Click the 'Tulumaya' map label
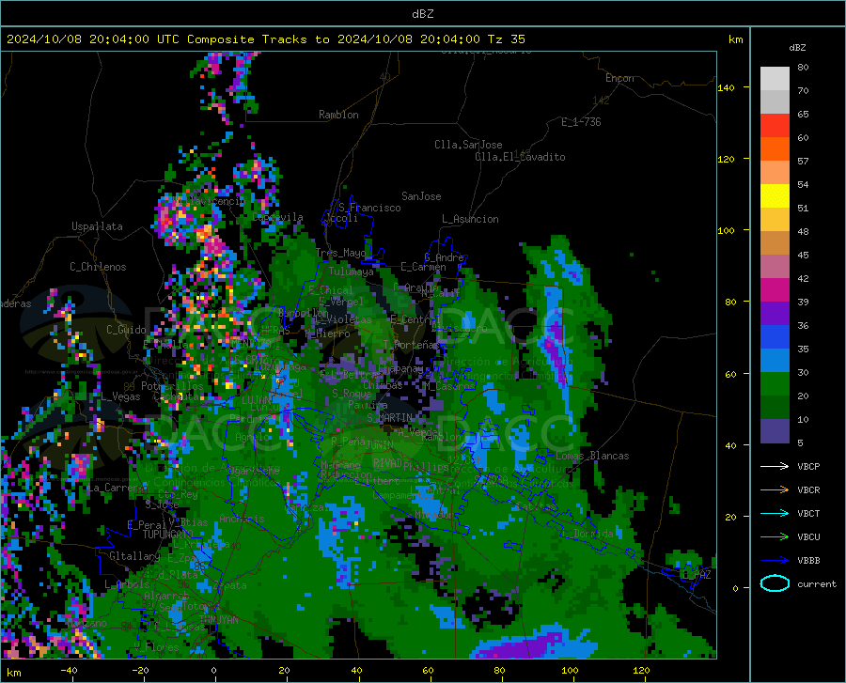846x683 pixels. tap(351, 272)
